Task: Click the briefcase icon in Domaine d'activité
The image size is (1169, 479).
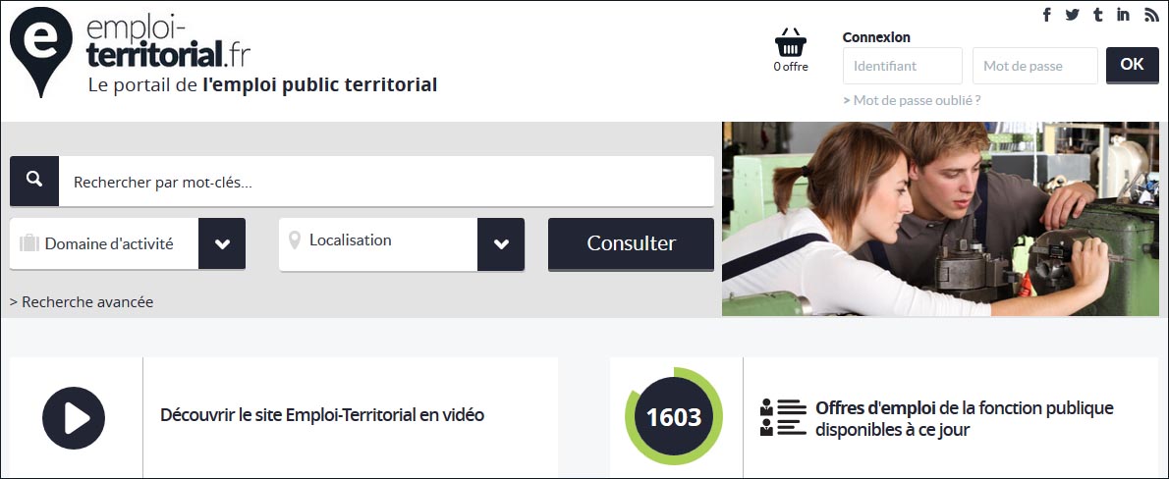Action: pyautogui.click(x=29, y=242)
